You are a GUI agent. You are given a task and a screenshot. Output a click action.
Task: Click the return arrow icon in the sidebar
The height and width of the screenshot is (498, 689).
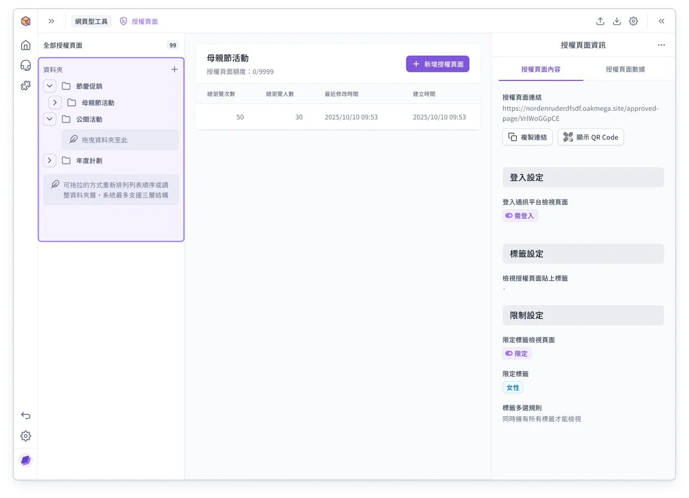25,415
